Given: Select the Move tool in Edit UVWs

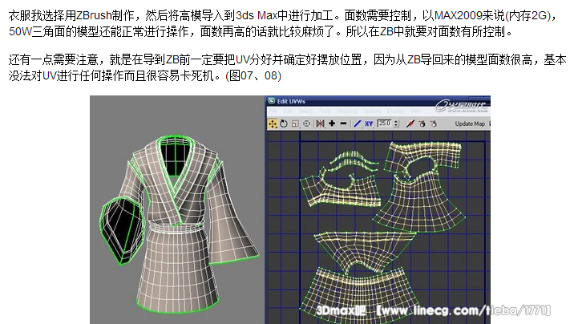Looking at the screenshot, I should 273,124.
